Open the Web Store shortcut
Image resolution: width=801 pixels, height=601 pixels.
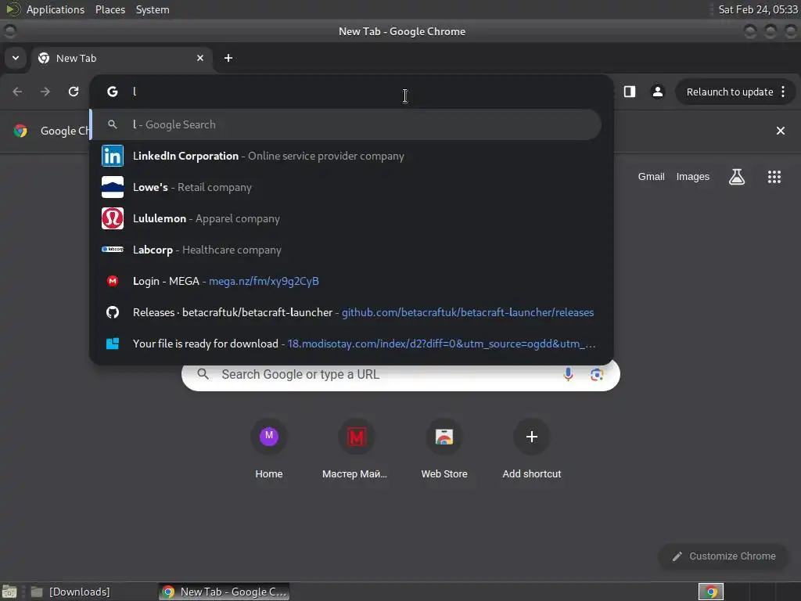pos(444,448)
